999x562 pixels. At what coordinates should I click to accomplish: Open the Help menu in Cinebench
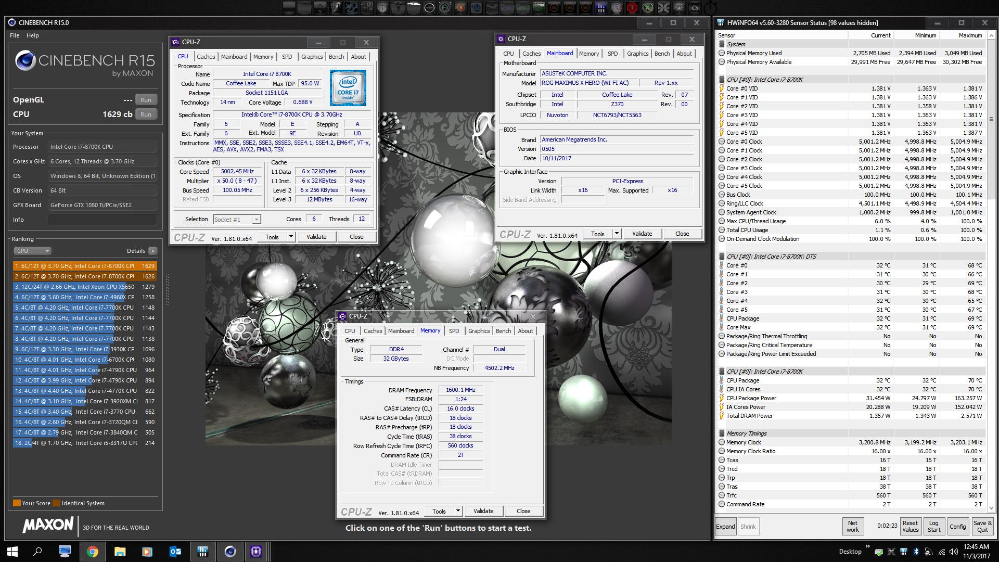pos(33,35)
